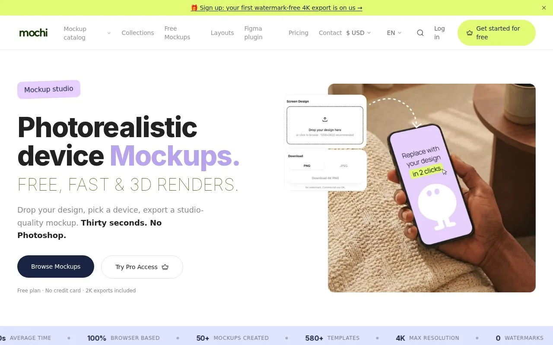The width and height of the screenshot is (553, 345).
Task: Open the $ USD currency selector
Action: point(359,33)
